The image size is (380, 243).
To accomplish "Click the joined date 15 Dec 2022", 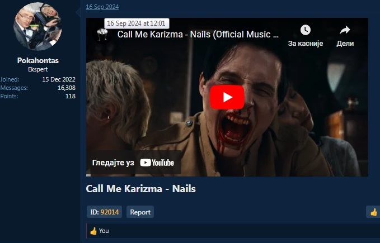I will pyautogui.click(x=59, y=79).
